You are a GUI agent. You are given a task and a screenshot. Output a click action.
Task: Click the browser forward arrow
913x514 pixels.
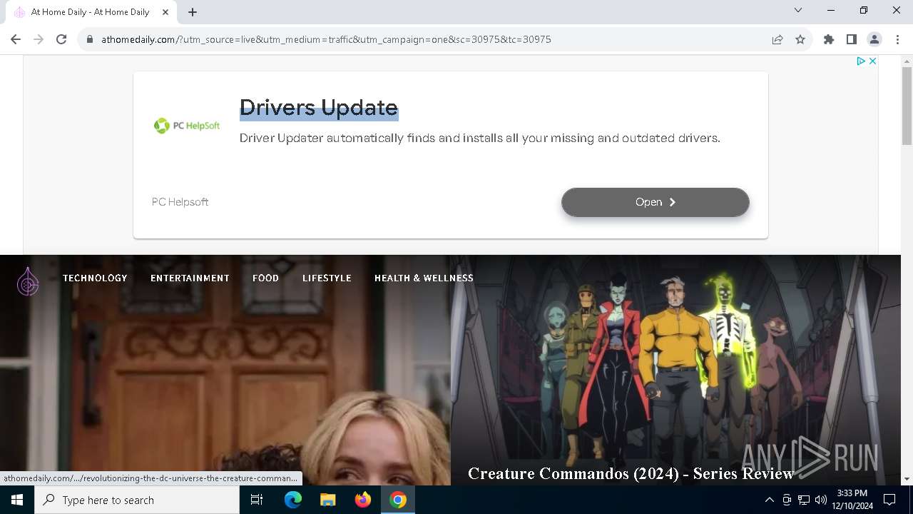(39, 39)
